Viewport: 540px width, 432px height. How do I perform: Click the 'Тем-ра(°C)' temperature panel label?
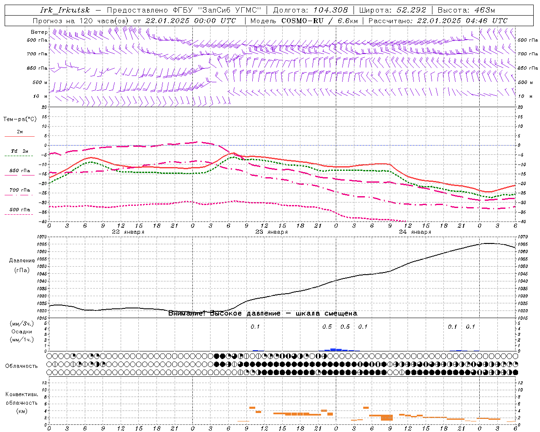[20, 119]
